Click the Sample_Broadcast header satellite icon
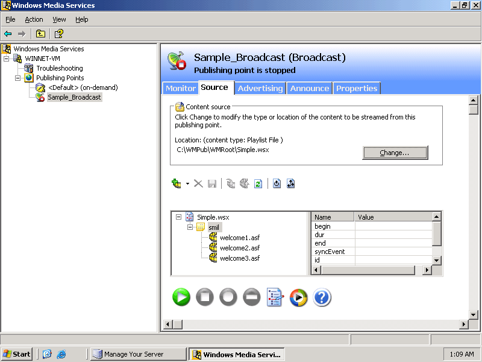The image size is (482, 362). (177, 61)
